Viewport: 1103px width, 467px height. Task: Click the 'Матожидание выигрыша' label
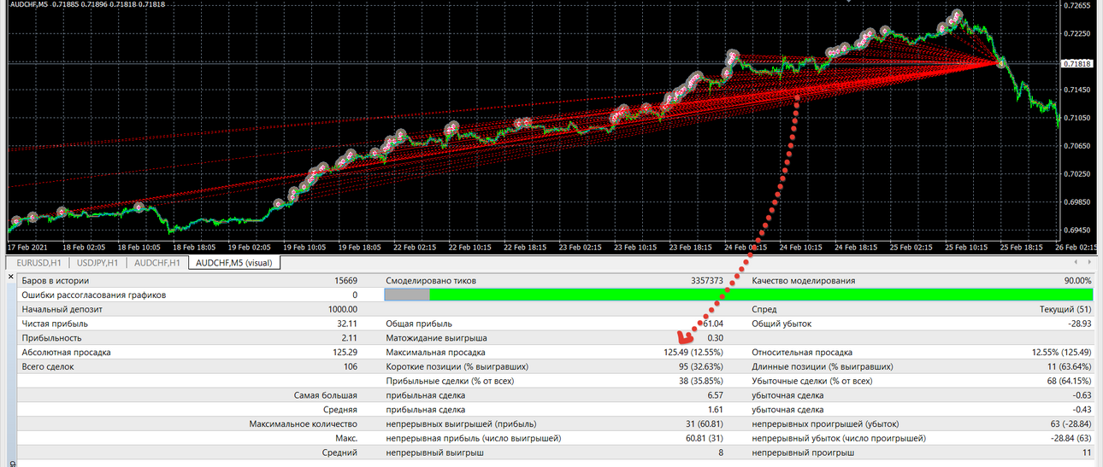pos(436,338)
